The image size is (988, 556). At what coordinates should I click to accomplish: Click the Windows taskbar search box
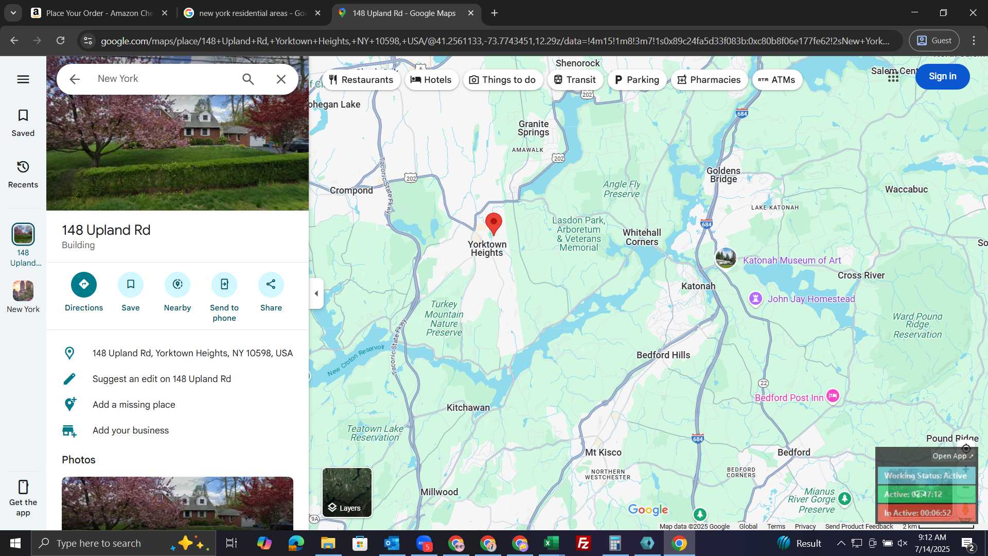click(123, 543)
